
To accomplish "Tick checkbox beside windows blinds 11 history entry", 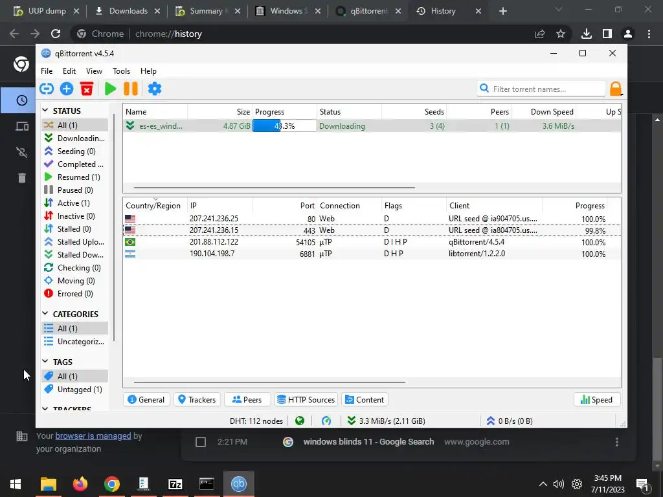I will [x=201, y=442].
